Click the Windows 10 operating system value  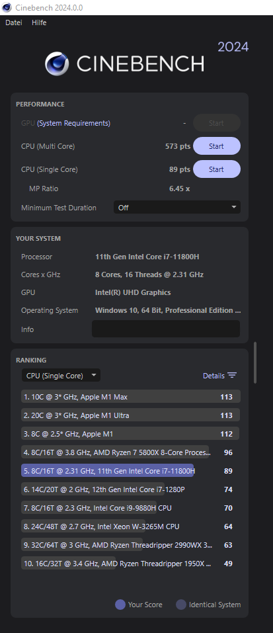coord(168,310)
